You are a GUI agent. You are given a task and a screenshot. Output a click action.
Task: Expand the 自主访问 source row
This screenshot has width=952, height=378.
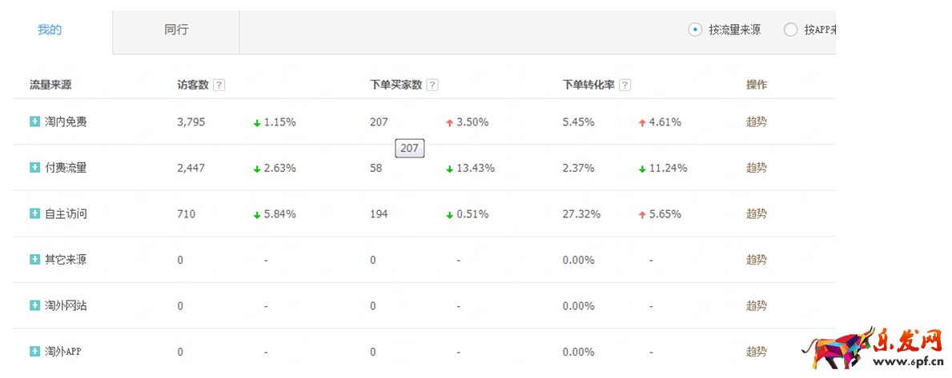pyautogui.click(x=34, y=214)
